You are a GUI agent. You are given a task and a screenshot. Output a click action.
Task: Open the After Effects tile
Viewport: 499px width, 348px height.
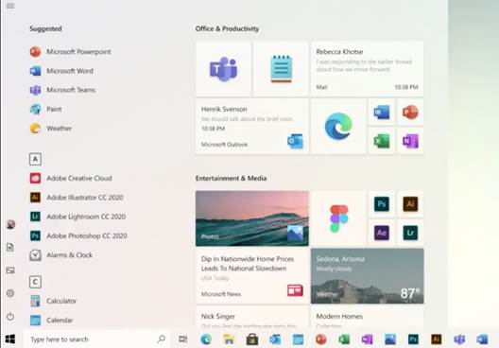[382, 233]
